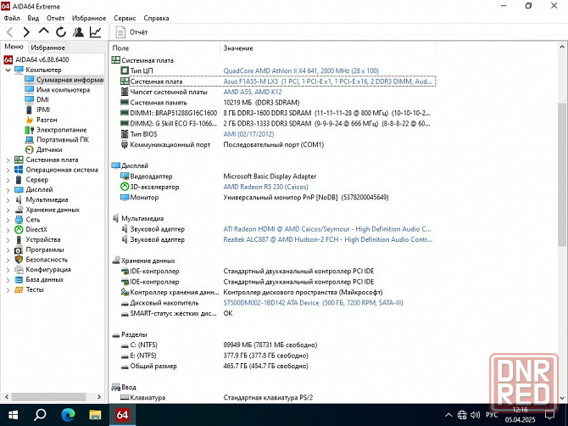The image size is (568, 426).
Task: Refresh the AIDA64 page
Action: pos(61,32)
